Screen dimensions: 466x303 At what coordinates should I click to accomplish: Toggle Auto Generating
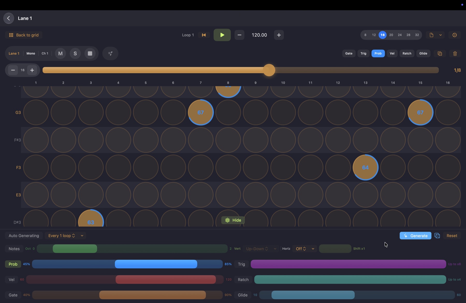pos(24,236)
